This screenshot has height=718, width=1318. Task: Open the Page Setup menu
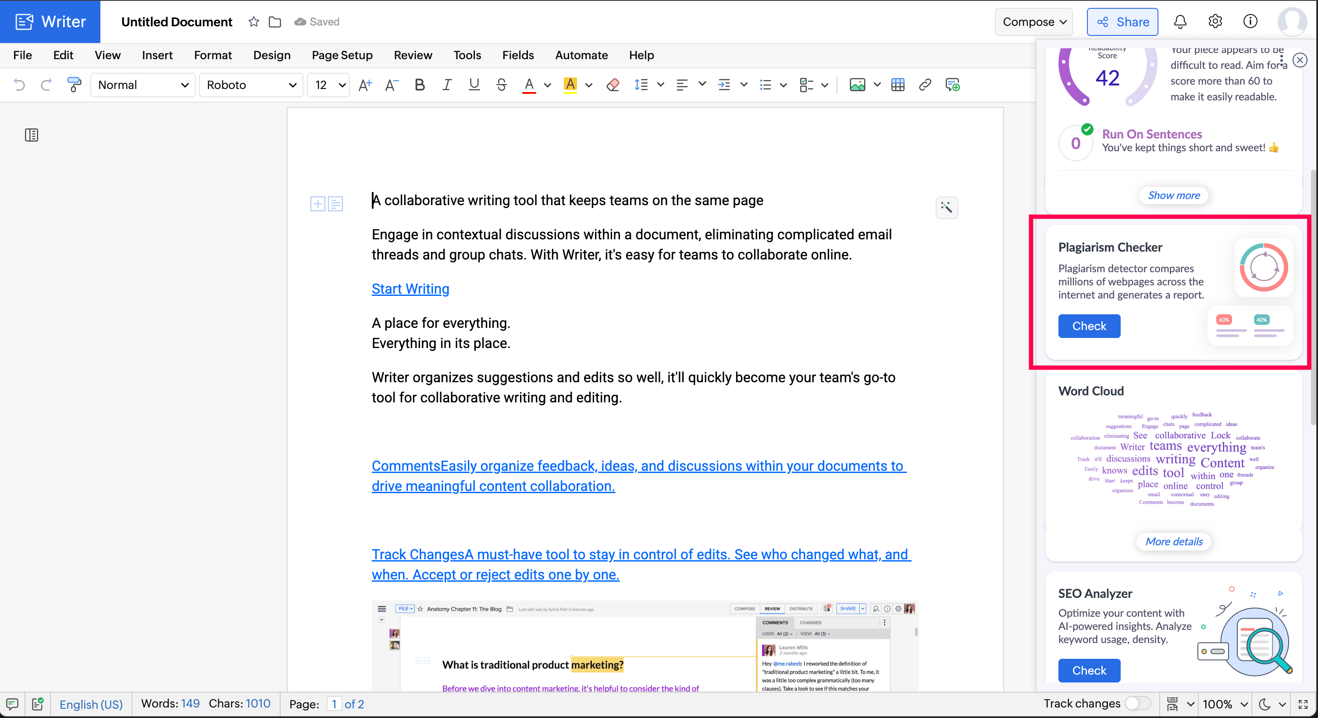coord(342,55)
